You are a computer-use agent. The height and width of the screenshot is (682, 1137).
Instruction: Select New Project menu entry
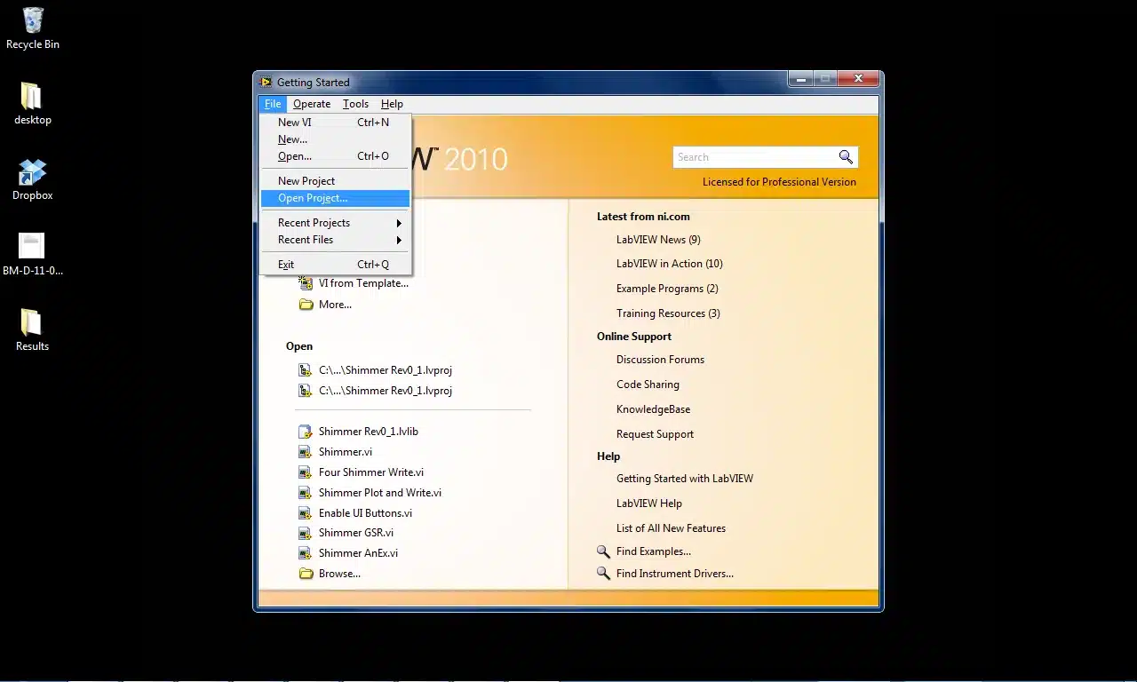coord(335,181)
